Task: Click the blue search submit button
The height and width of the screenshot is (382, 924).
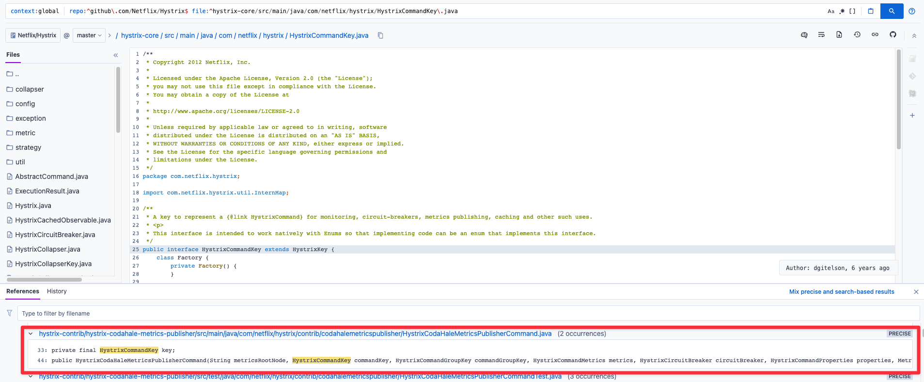Action: click(892, 11)
